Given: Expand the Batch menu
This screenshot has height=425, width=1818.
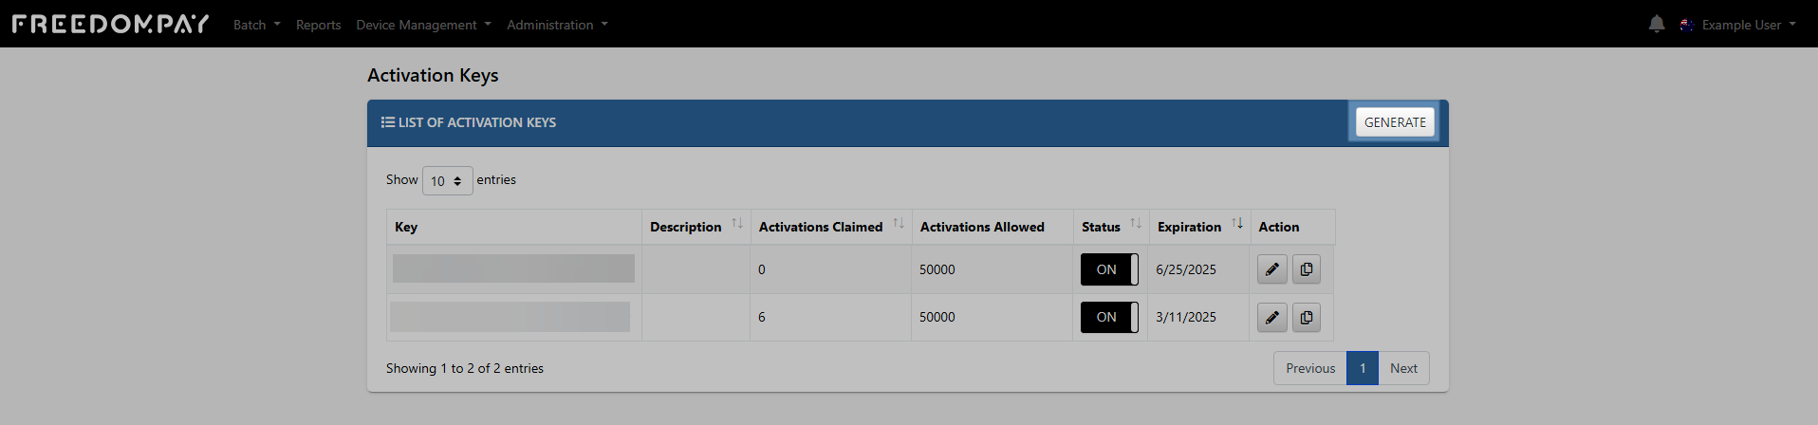Looking at the screenshot, I should [257, 25].
